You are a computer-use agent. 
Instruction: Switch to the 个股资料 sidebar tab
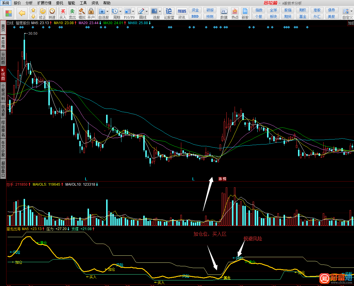point(3,92)
